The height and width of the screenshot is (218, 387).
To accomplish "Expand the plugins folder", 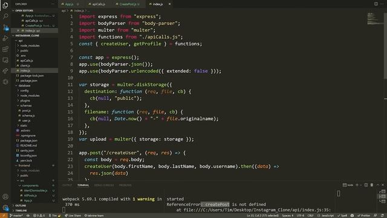I will 34,101.
